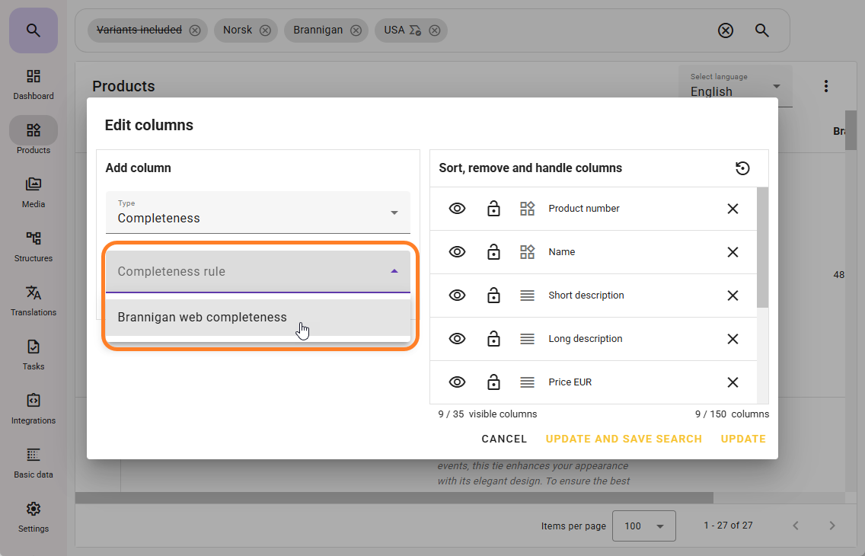Hide the Product number column with eye icon
The height and width of the screenshot is (556, 865).
457,209
